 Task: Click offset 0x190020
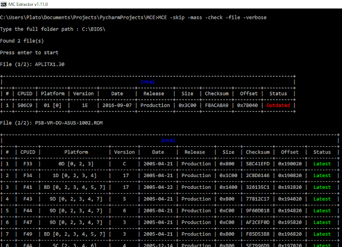coord(290,164)
